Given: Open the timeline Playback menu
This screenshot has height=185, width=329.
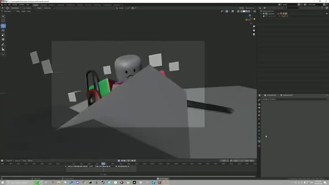Looking at the screenshot, I should tap(9, 160).
